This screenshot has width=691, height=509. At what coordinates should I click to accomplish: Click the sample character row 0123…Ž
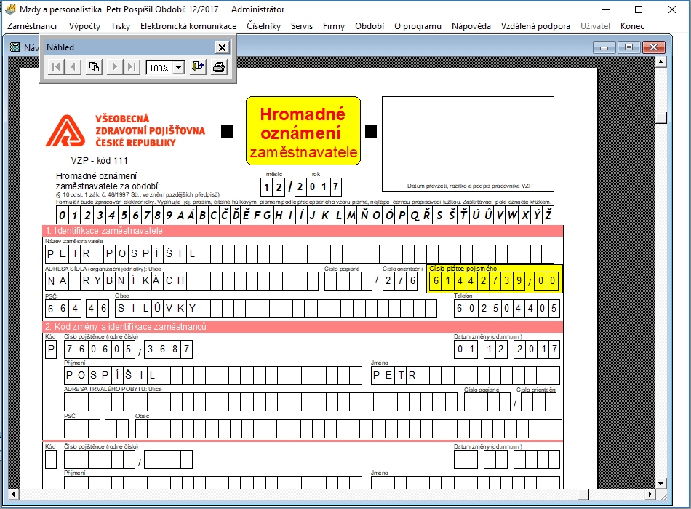[305, 216]
